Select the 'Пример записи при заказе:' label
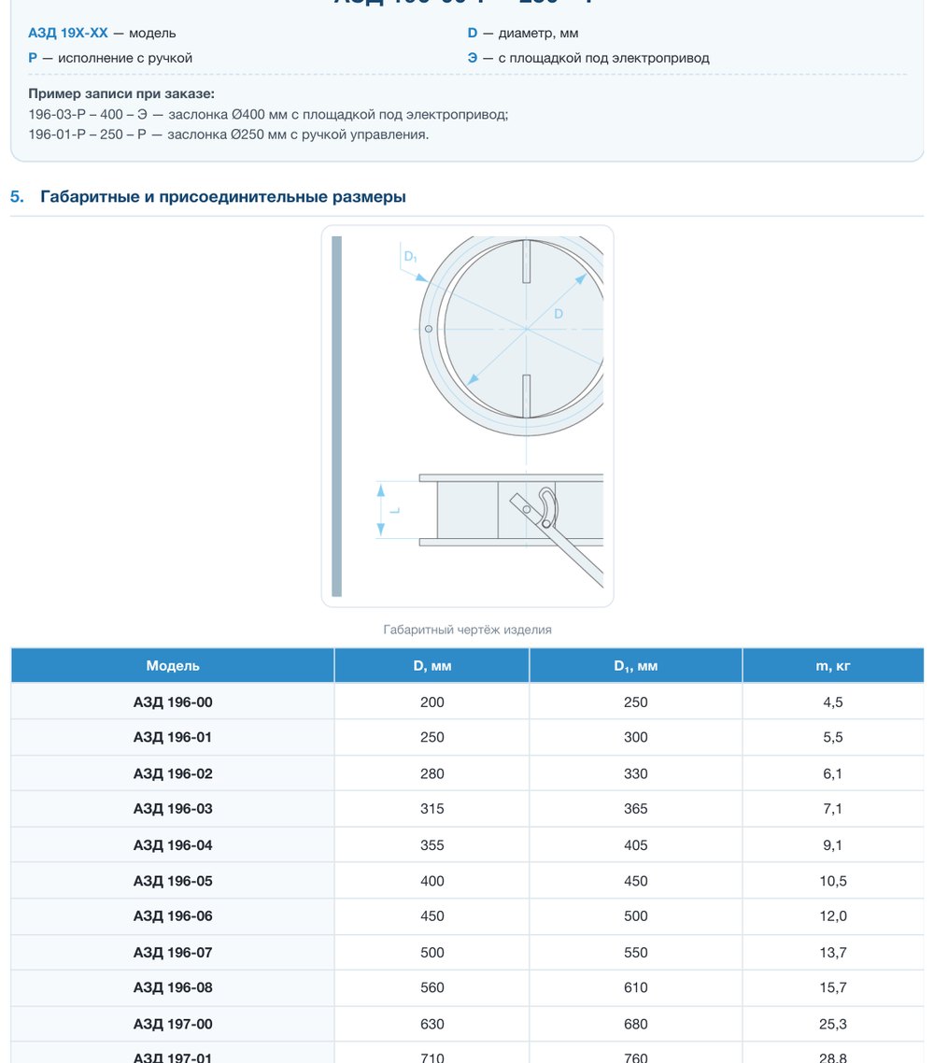The image size is (934, 1063). coord(121,93)
